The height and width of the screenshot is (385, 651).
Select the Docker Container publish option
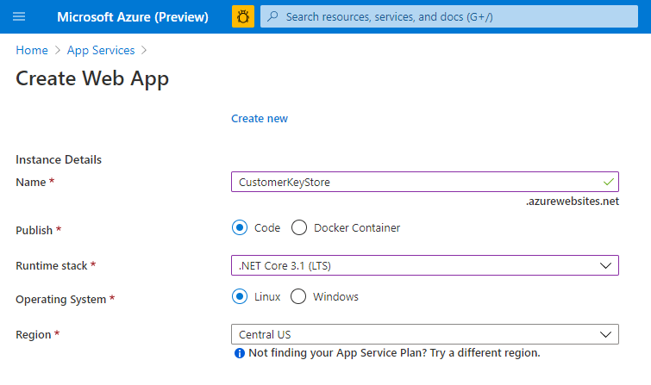click(299, 227)
